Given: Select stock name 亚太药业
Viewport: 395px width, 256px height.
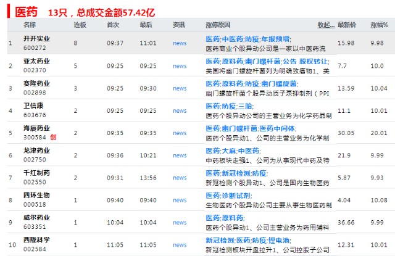Looking at the screenshot, I should pos(36,61).
